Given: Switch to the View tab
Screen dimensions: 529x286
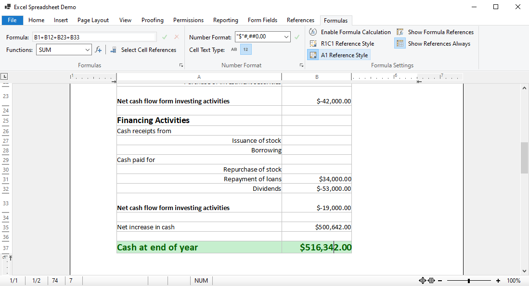Looking at the screenshot, I should pyautogui.click(x=125, y=20).
